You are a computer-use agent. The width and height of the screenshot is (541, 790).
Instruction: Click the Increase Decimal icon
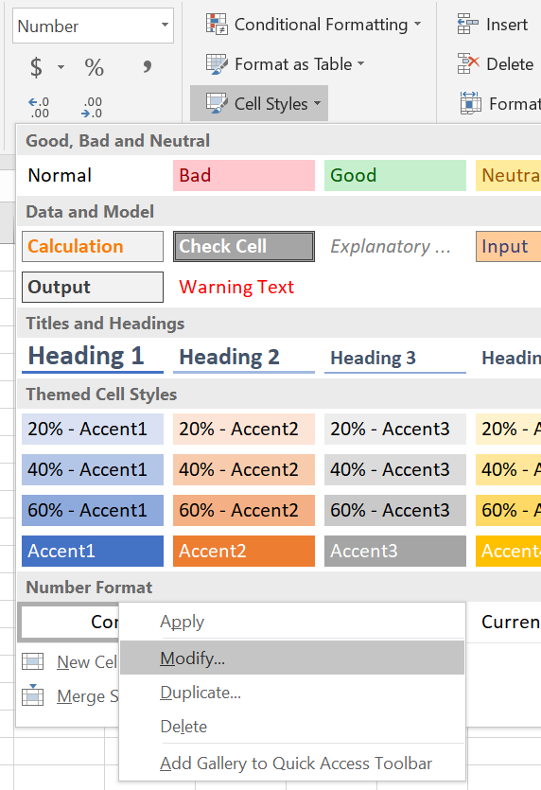pos(38,107)
